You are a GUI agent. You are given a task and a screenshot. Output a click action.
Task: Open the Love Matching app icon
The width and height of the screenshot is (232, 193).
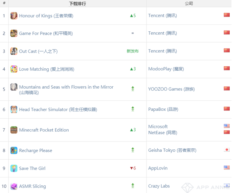pyautogui.click(x=14, y=69)
